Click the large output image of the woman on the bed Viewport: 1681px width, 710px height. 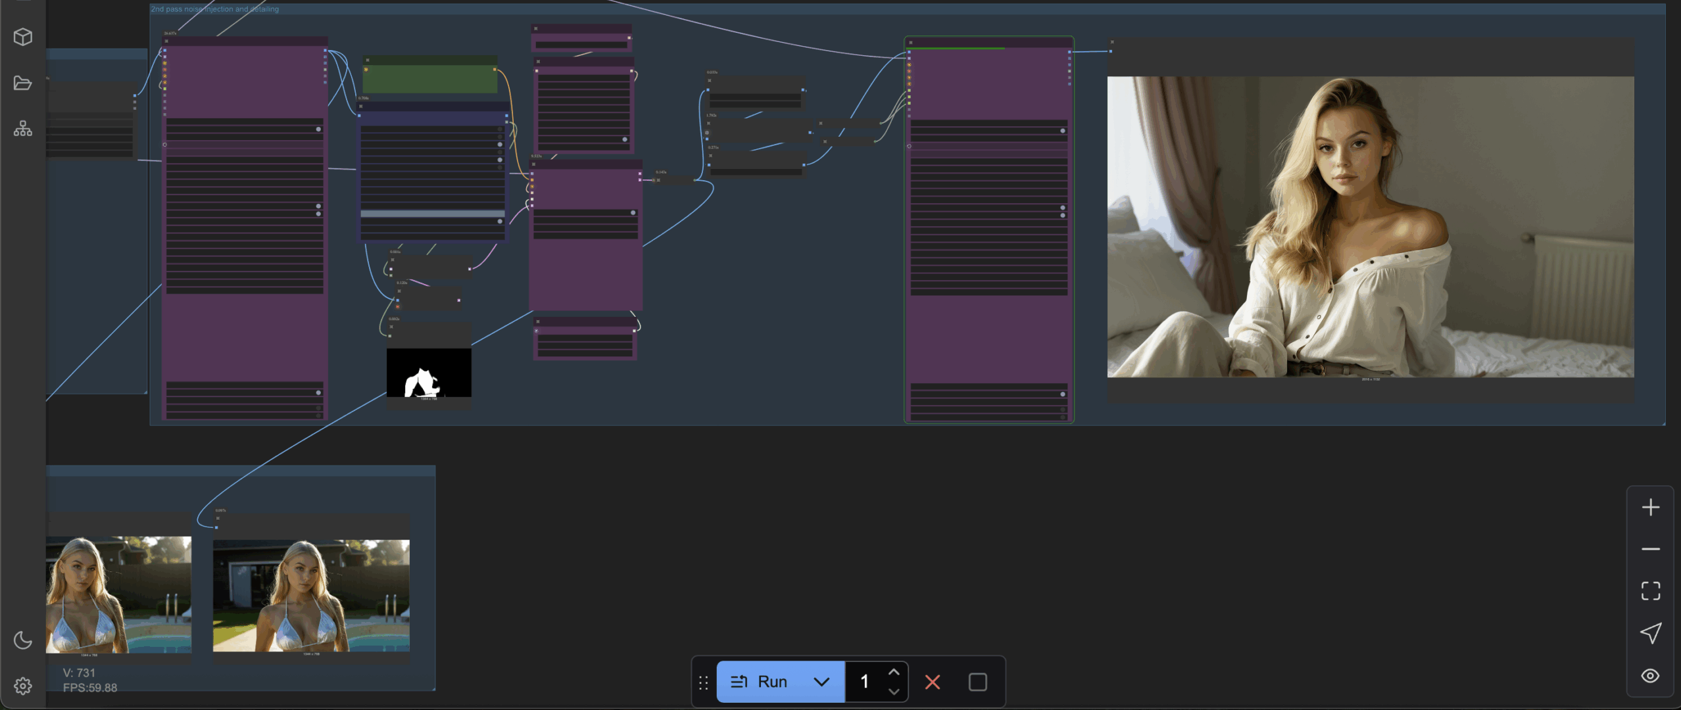pyautogui.click(x=1370, y=227)
